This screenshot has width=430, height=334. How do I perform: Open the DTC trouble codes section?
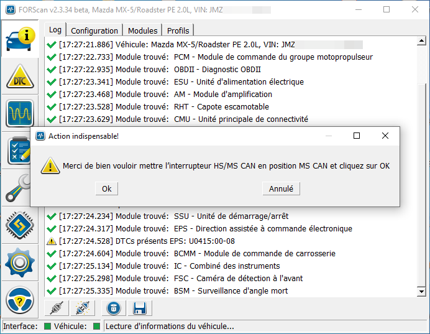click(x=20, y=77)
